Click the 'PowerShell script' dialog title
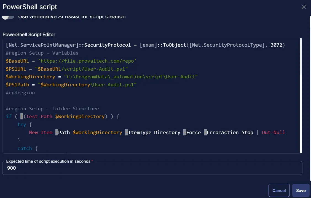Screen dimensions: 311x198 [x=30, y=7]
